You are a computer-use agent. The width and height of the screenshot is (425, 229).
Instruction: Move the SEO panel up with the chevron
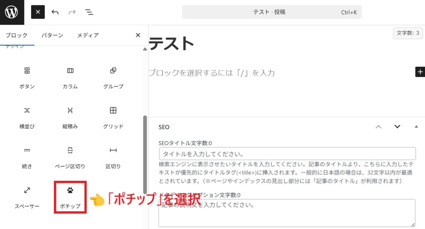tap(379, 127)
